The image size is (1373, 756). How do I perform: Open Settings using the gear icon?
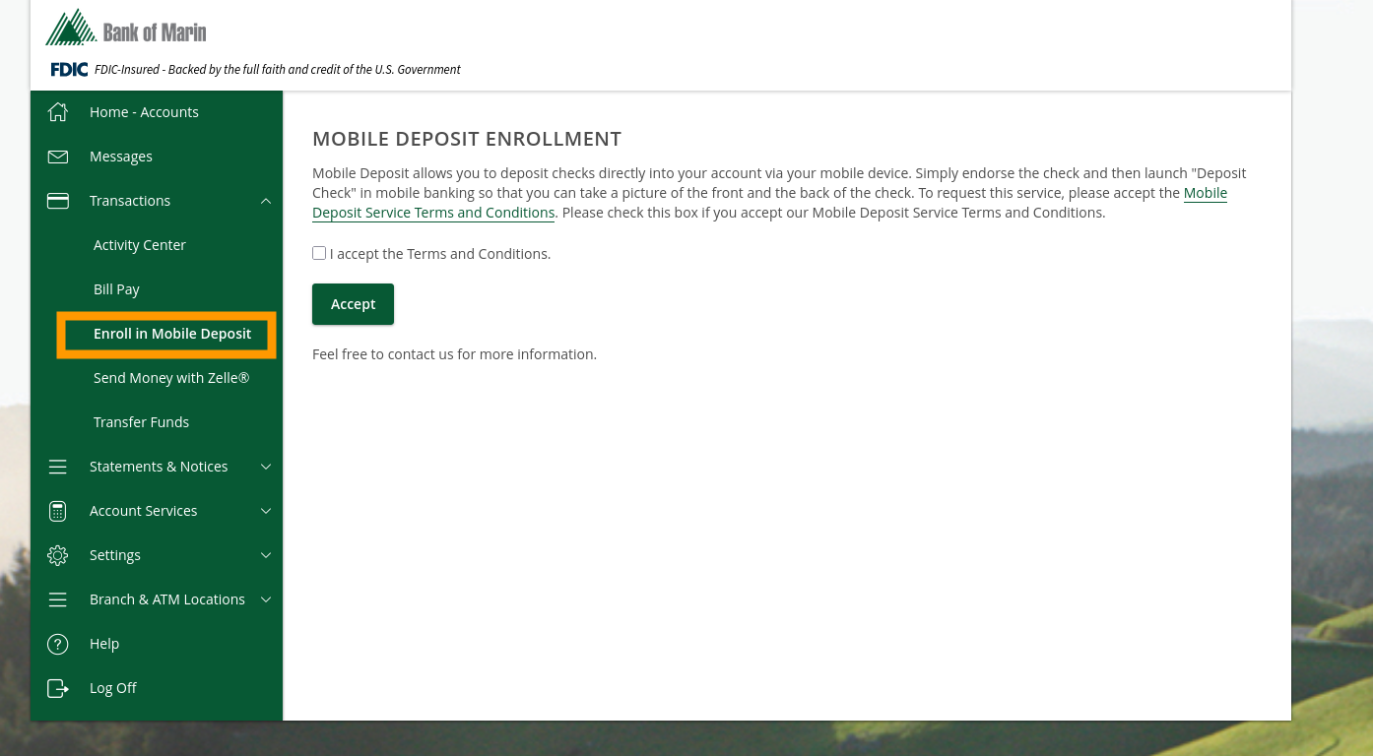(x=57, y=554)
